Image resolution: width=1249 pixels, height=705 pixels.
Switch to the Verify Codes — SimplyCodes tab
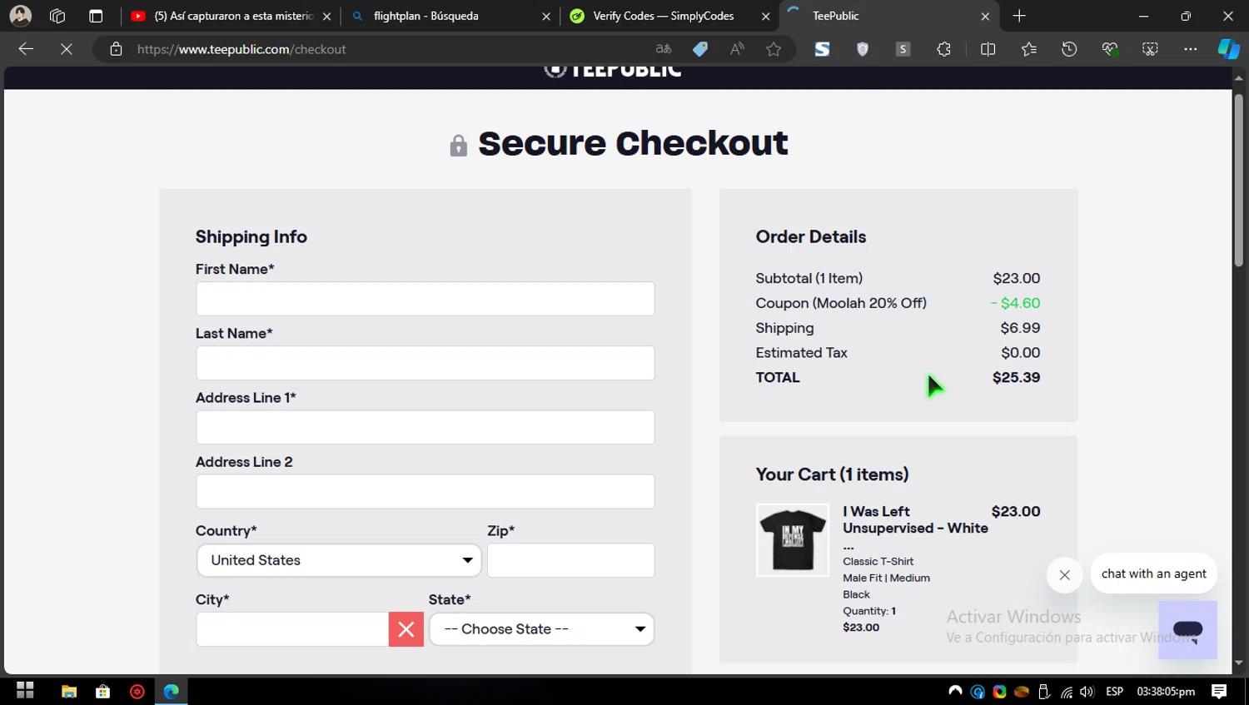[664, 16]
